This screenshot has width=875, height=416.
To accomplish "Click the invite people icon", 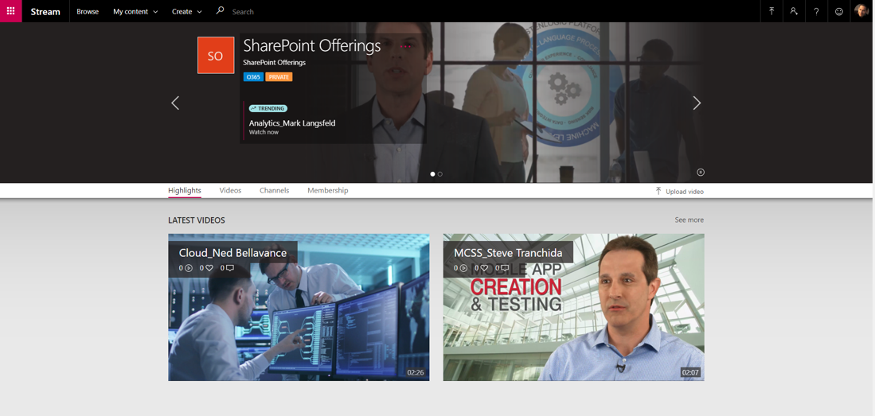I will (794, 11).
